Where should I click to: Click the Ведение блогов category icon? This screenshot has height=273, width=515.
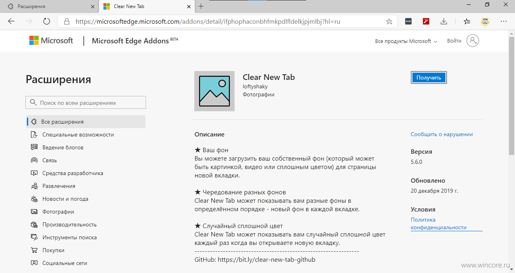(x=34, y=147)
